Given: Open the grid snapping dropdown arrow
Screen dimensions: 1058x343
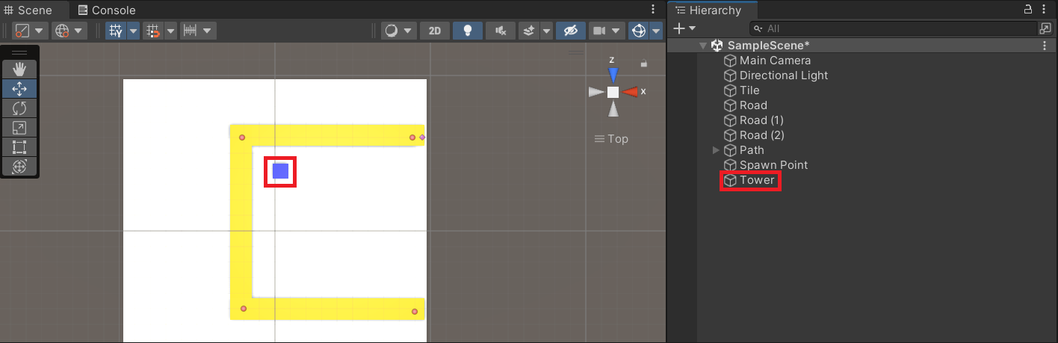Looking at the screenshot, I should pyautogui.click(x=170, y=31).
